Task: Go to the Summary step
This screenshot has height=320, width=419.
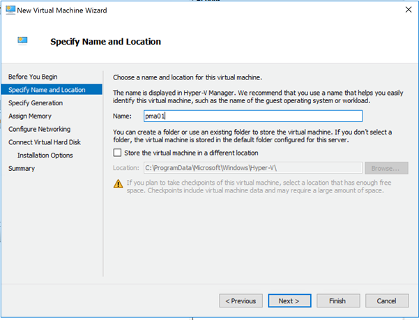Action: pyautogui.click(x=22, y=168)
